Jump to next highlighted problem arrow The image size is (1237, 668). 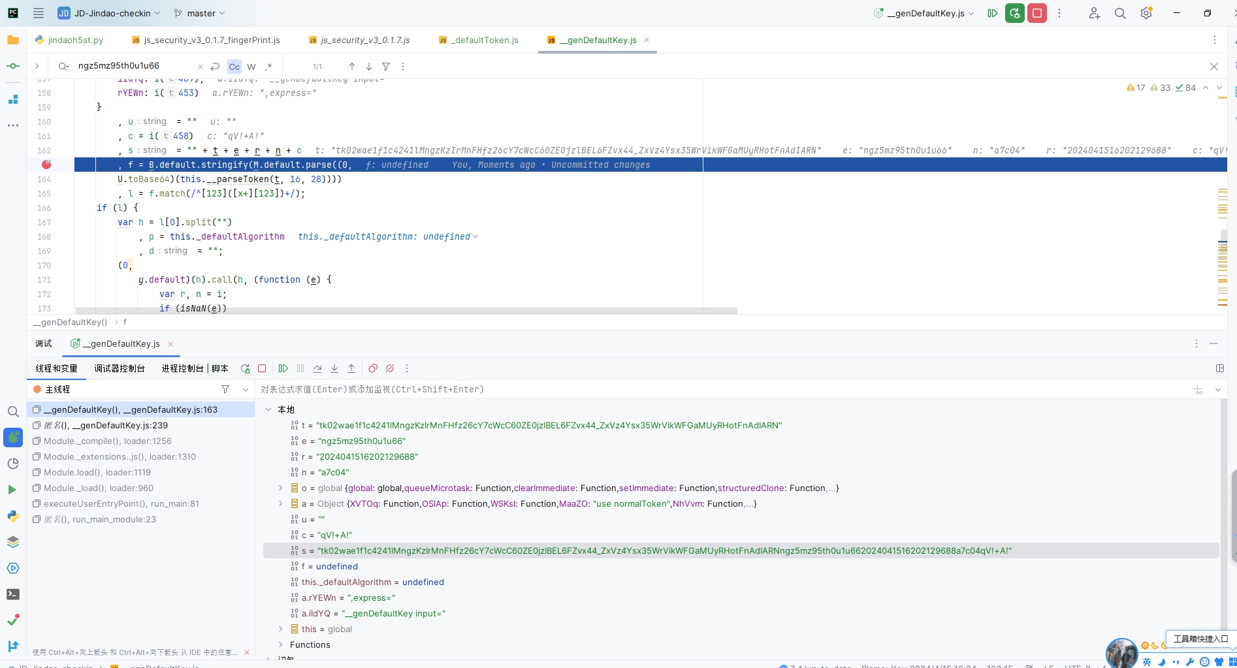click(1219, 87)
